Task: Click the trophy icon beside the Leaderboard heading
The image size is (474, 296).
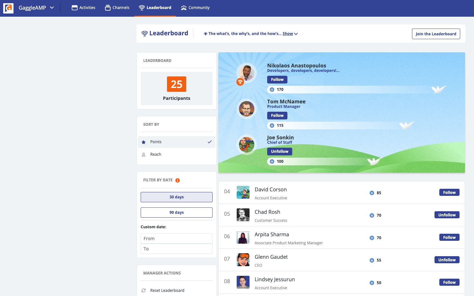Action: click(145, 33)
